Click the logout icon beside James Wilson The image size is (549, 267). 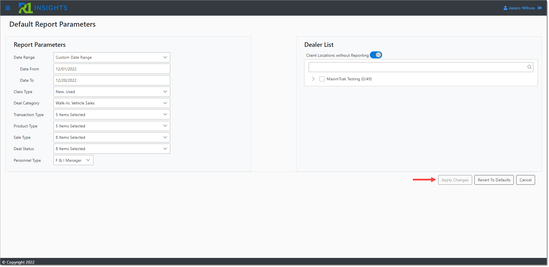tap(540, 8)
